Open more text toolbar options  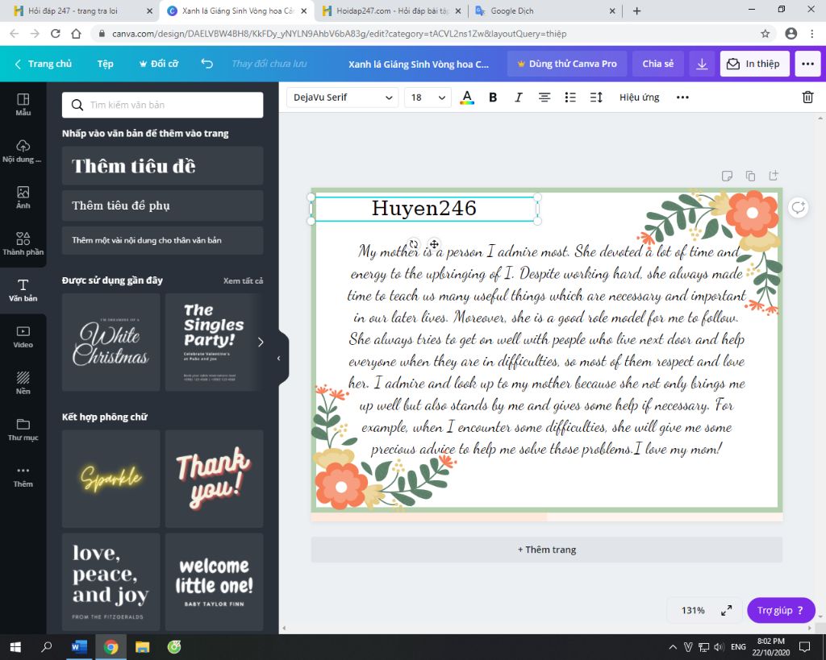click(x=682, y=98)
